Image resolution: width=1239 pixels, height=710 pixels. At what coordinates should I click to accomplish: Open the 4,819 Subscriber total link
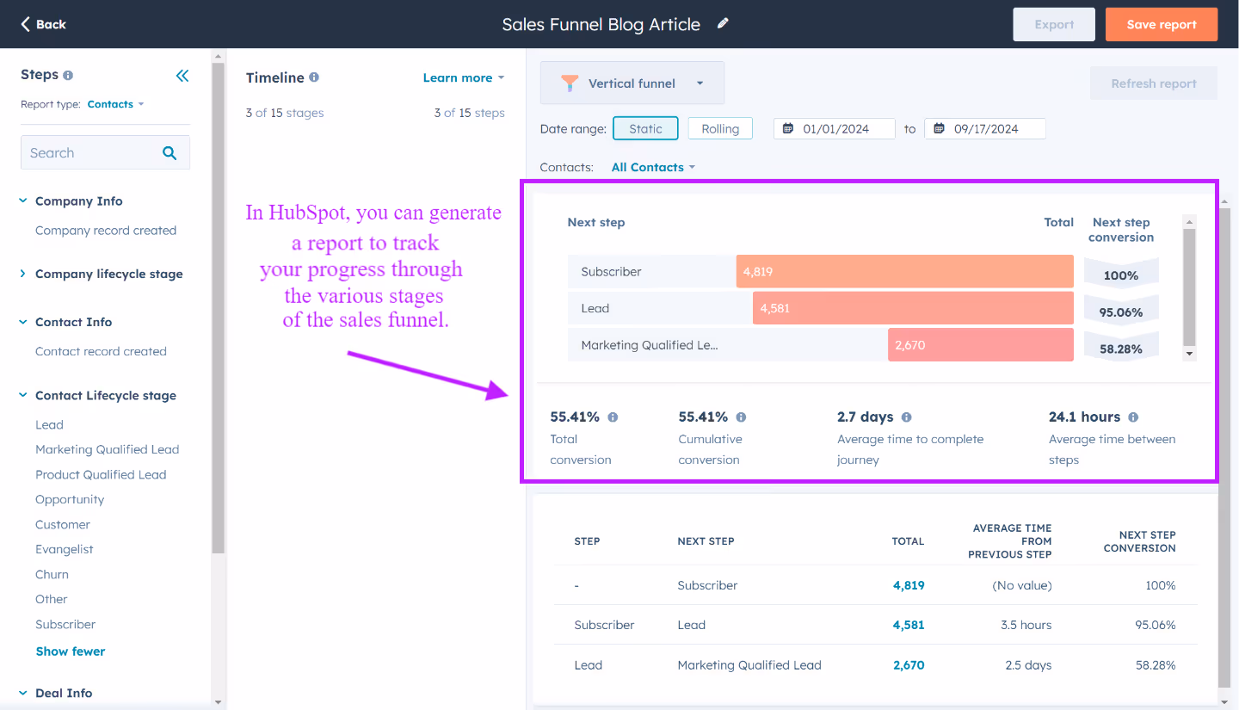coord(908,584)
